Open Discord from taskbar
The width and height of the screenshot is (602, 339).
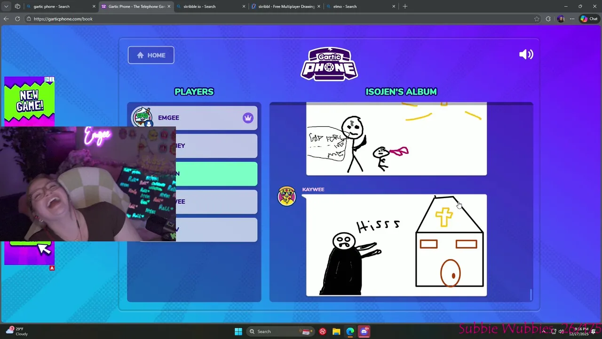[x=364, y=331]
